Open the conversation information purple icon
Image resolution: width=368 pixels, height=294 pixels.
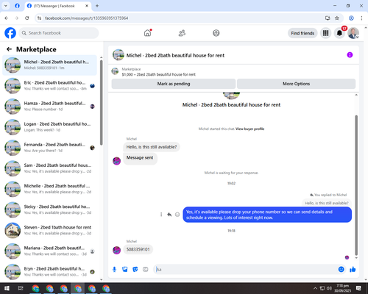[350, 55]
